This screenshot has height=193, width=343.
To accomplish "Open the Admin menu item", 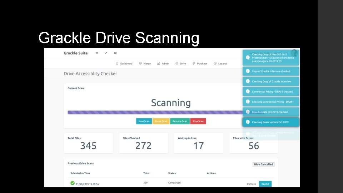I will click(x=165, y=64).
